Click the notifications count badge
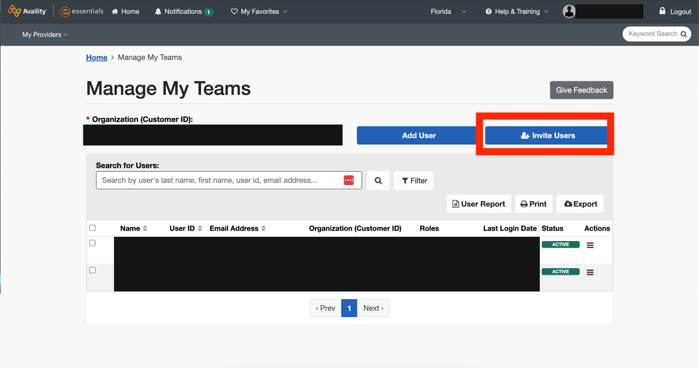The image size is (699, 368). click(x=209, y=12)
